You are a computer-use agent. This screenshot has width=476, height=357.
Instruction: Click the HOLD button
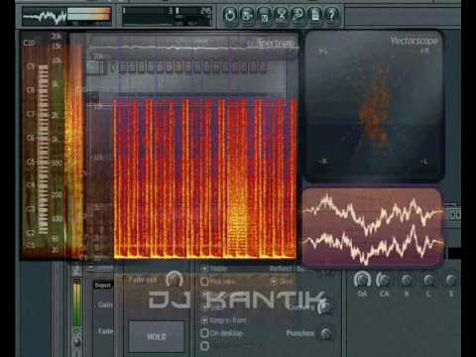pos(157,336)
